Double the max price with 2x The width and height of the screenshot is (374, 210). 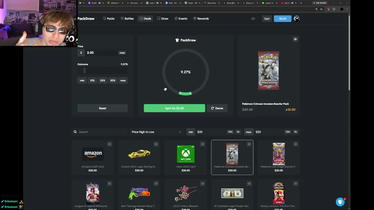[x=296, y=132]
